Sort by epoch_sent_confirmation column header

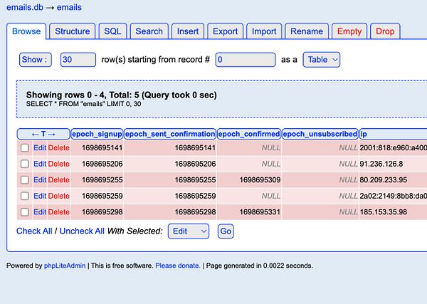[x=170, y=134]
